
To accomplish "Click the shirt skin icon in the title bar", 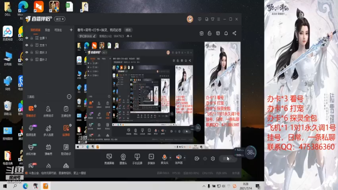I will click(x=213, y=19).
